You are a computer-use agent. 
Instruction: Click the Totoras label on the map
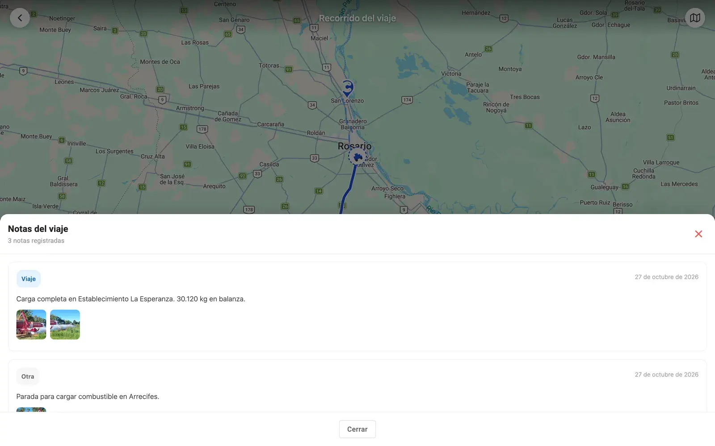[269, 66]
